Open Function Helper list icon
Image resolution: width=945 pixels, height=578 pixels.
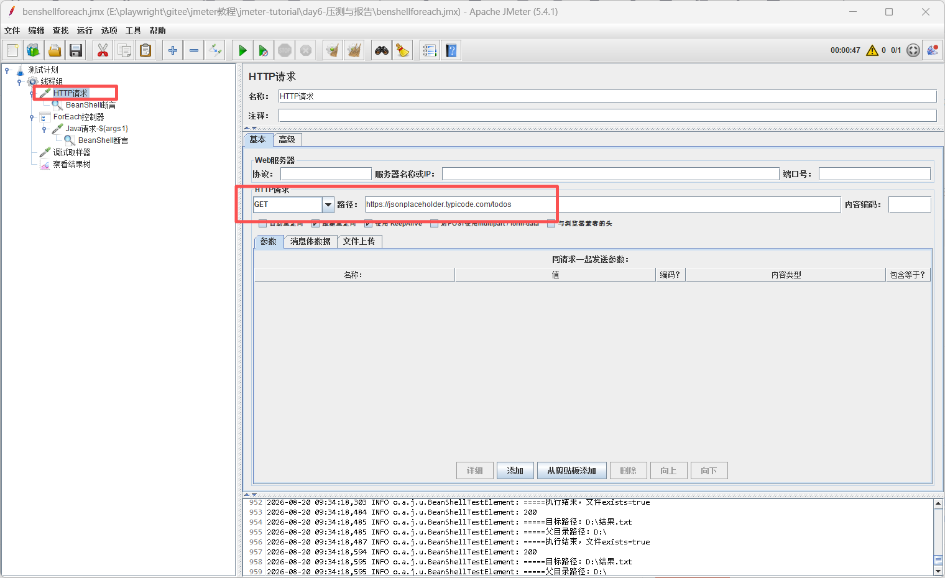pyautogui.click(x=430, y=50)
